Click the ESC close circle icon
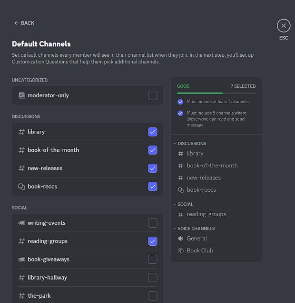Screen dimensions: 295x303 [284, 26]
